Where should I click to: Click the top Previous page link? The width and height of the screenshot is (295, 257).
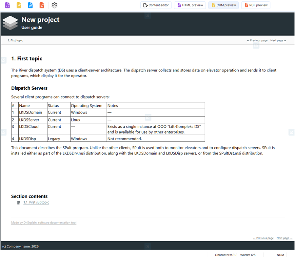click(257, 40)
